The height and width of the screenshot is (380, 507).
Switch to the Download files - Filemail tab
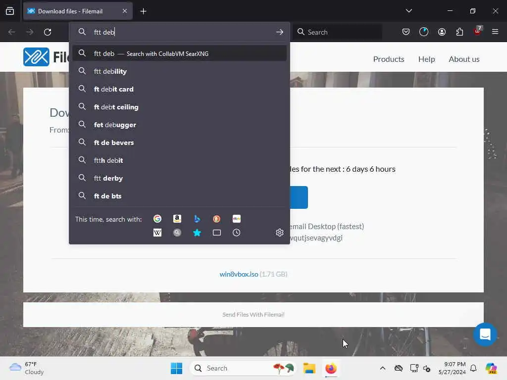78,11
